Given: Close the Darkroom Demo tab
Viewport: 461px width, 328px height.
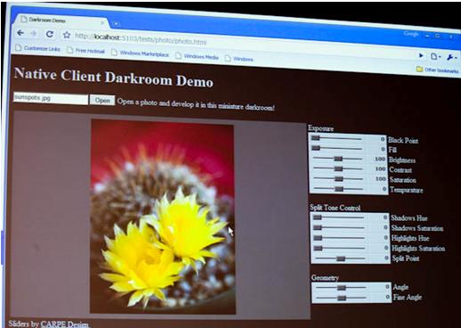Looking at the screenshot, I should 102,22.
